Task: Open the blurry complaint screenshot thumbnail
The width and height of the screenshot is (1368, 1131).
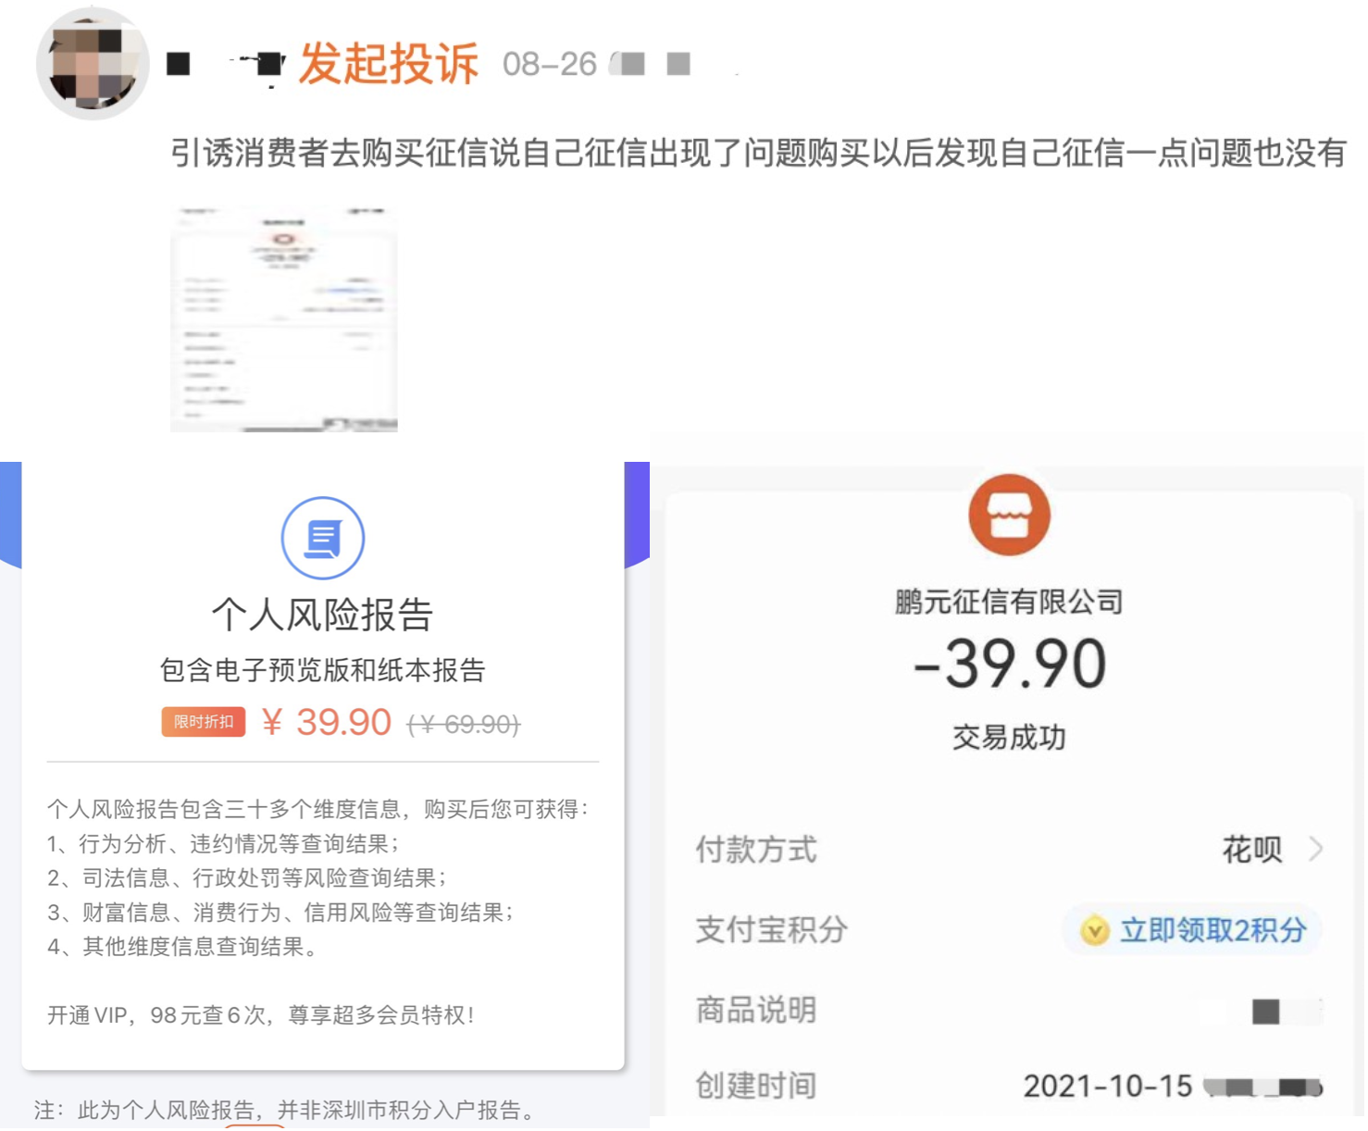Action: (283, 319)
